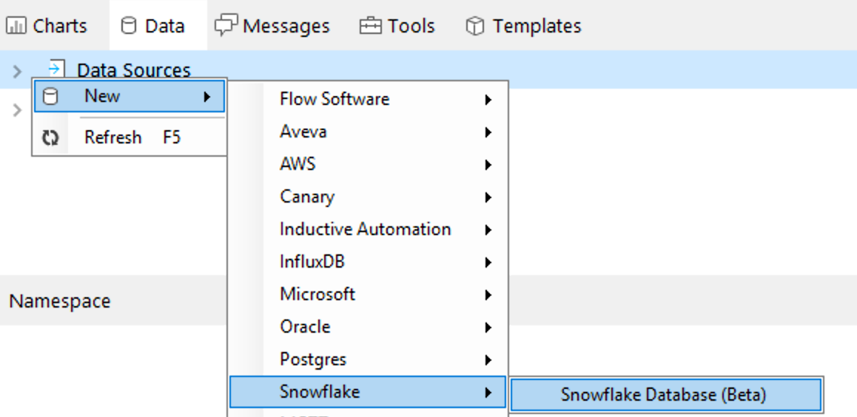Image resolution: width=857 pixels, height=417 pixels.
Task: Click the Charts bar-graph icon
Action: [16, 26]
